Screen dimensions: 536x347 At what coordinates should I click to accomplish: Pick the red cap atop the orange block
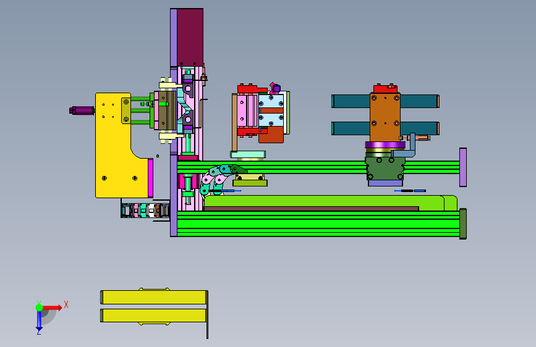(x=385, y=89)
